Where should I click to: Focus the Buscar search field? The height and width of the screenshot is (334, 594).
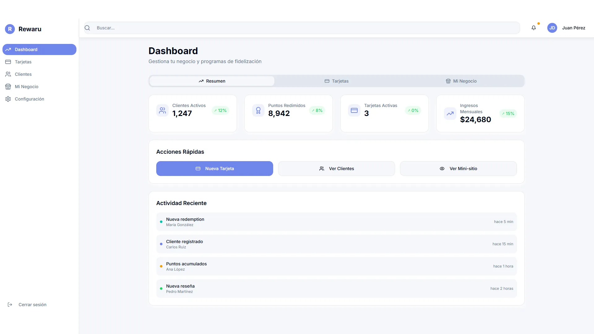pos(306,28)
